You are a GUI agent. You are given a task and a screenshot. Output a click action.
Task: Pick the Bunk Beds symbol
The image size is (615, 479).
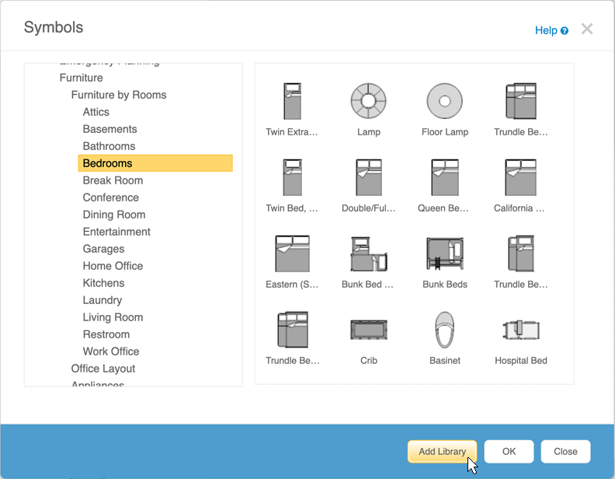click(445, 253)
